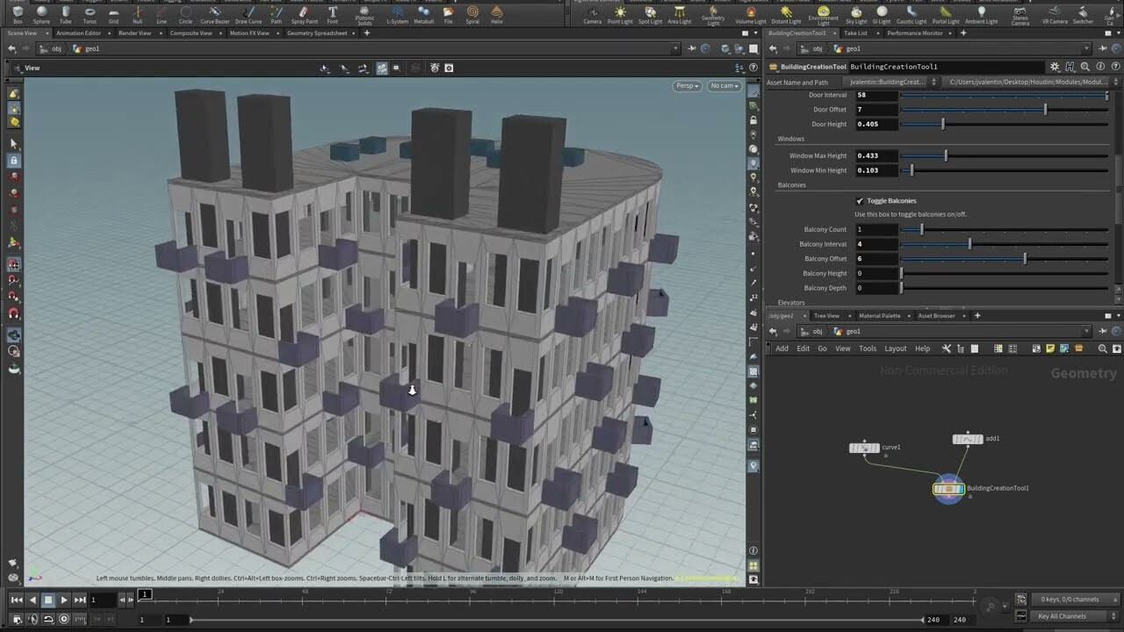
Task: Select the Sphere tool from the Create shelf
Action: (40, 14)
